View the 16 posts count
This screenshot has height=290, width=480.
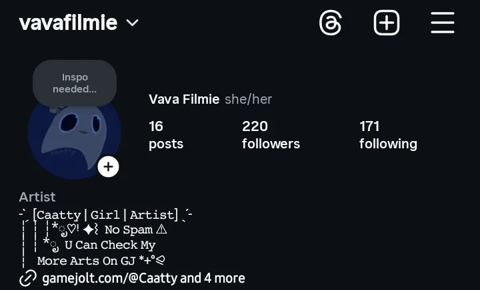(x=166, y=134)
